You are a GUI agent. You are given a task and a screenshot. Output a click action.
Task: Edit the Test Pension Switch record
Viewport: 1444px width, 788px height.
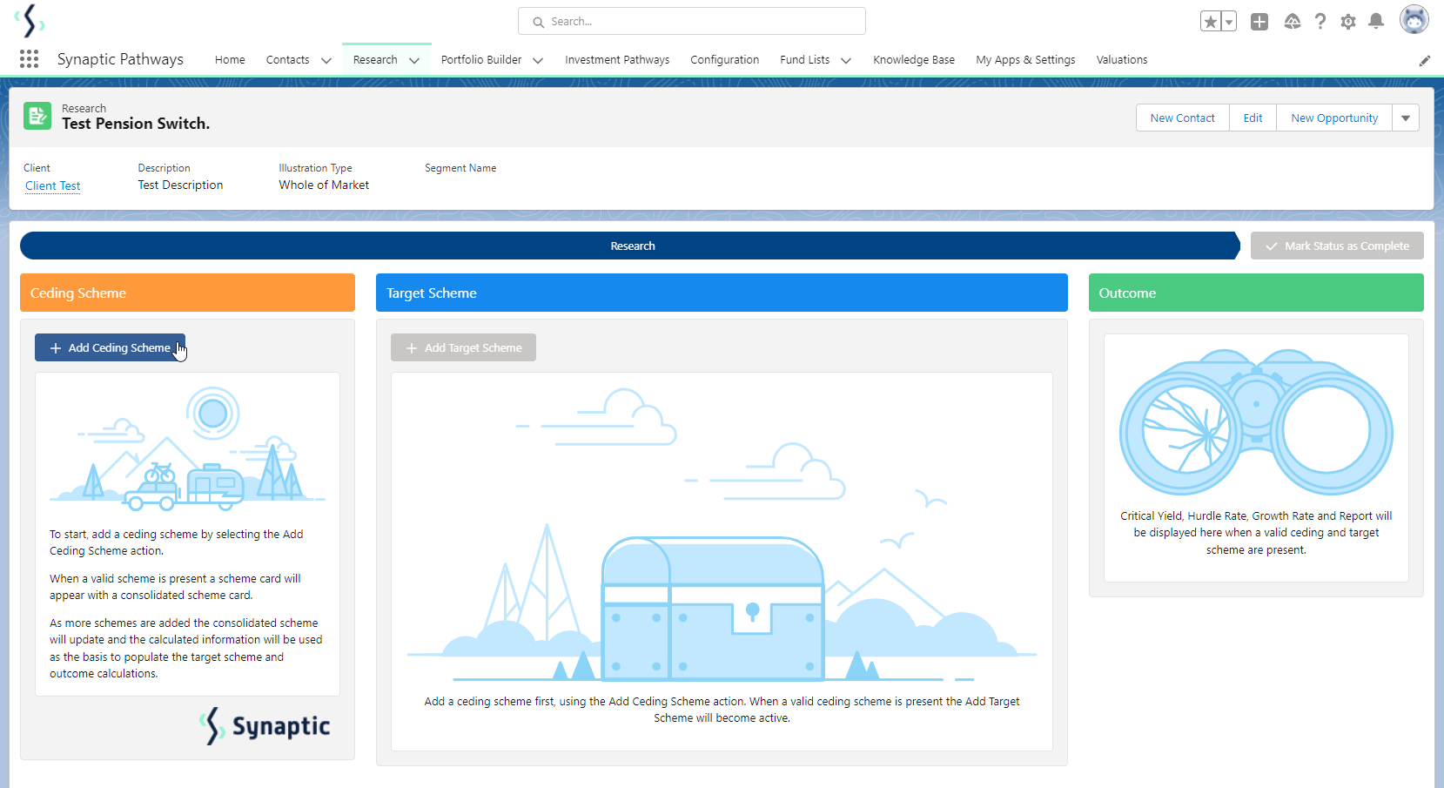tap(1253, 118)
